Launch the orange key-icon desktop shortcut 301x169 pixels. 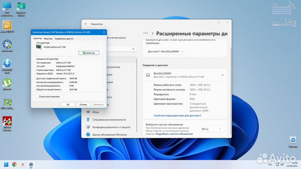tap(7, 27)
